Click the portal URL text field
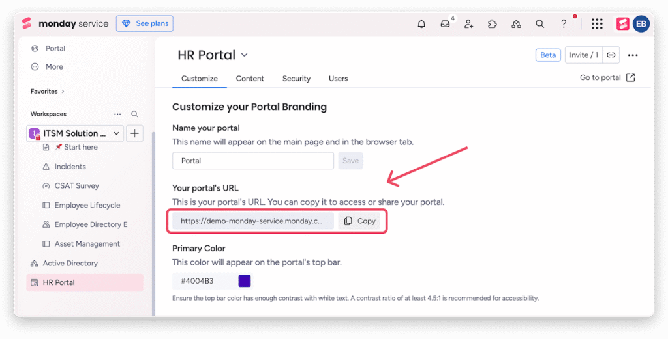This screenshot has width=668, height=339. tap(253, 221)
